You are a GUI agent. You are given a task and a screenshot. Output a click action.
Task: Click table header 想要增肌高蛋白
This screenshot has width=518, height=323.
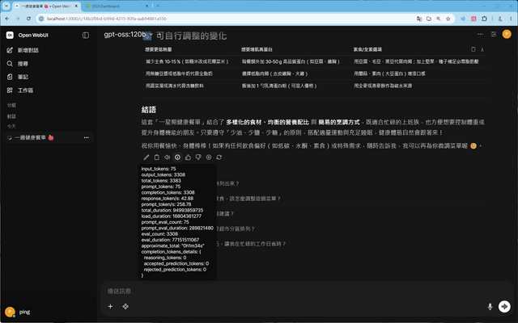tap(257, 49)
